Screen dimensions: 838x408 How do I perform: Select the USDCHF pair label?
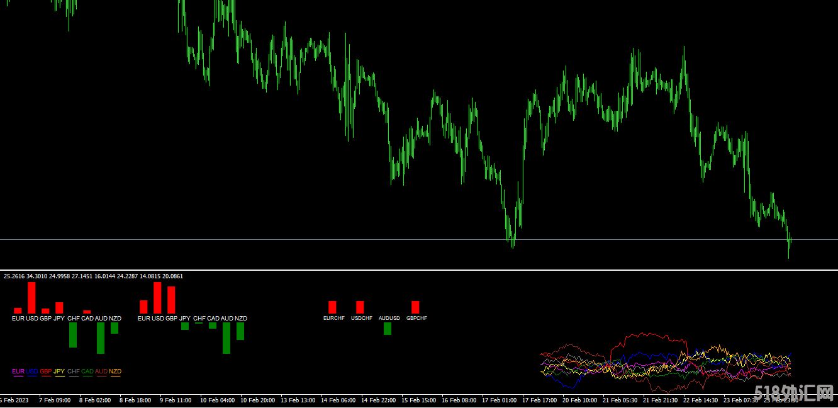click(362, 319)
